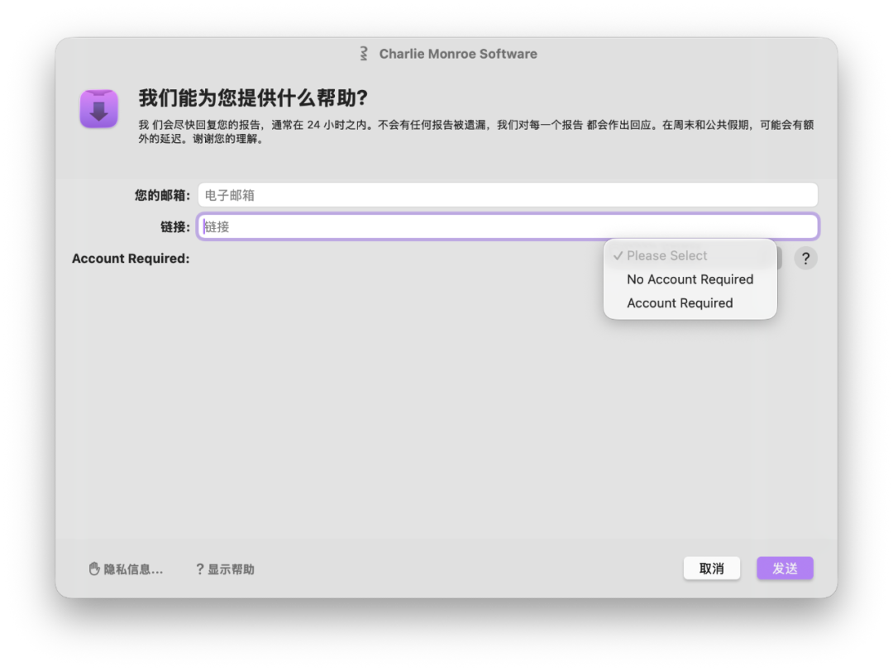
Task: Click the 链接 link input field
Action: (x=508, y=226)
